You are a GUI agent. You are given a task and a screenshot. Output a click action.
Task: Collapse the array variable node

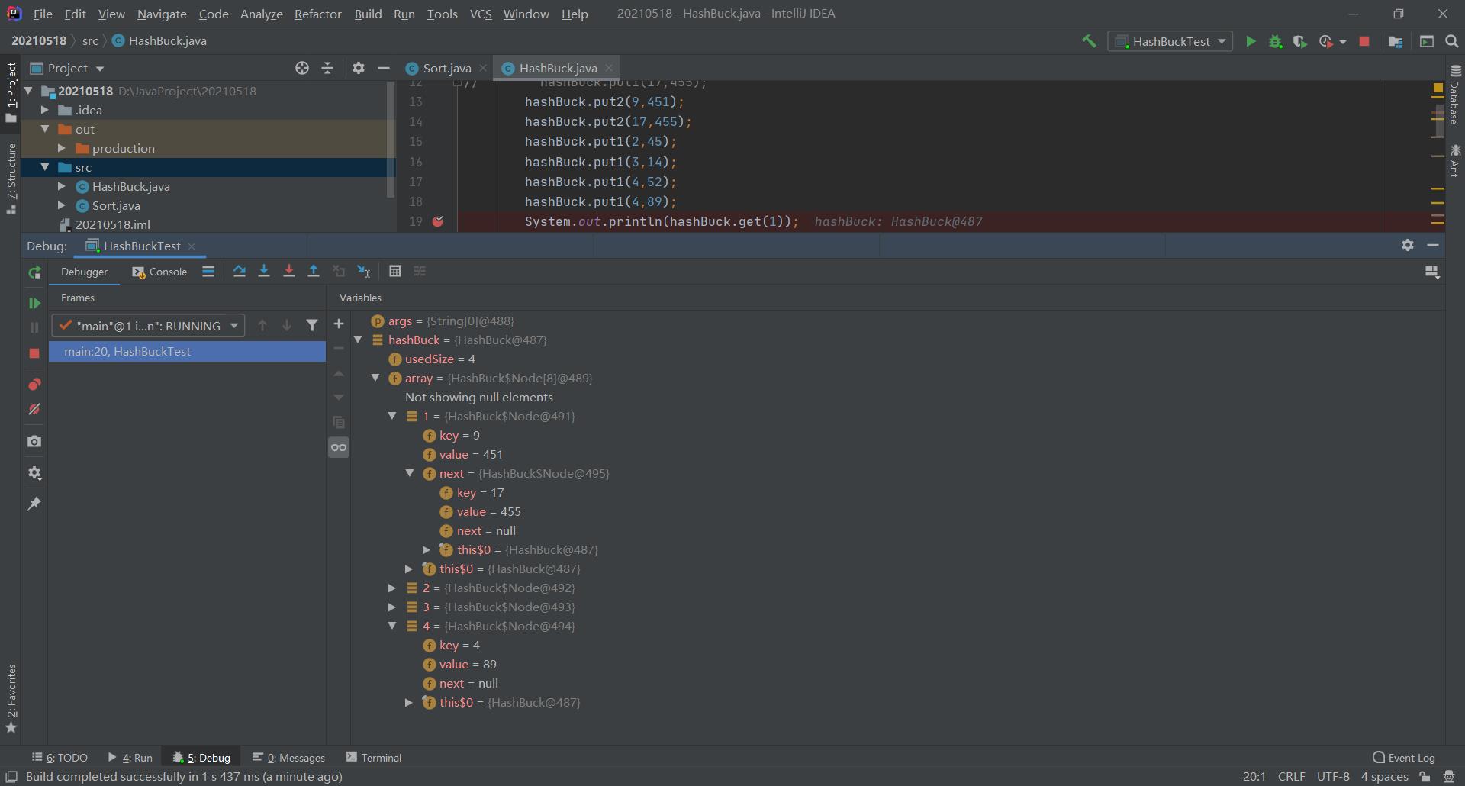click(375, 378)
